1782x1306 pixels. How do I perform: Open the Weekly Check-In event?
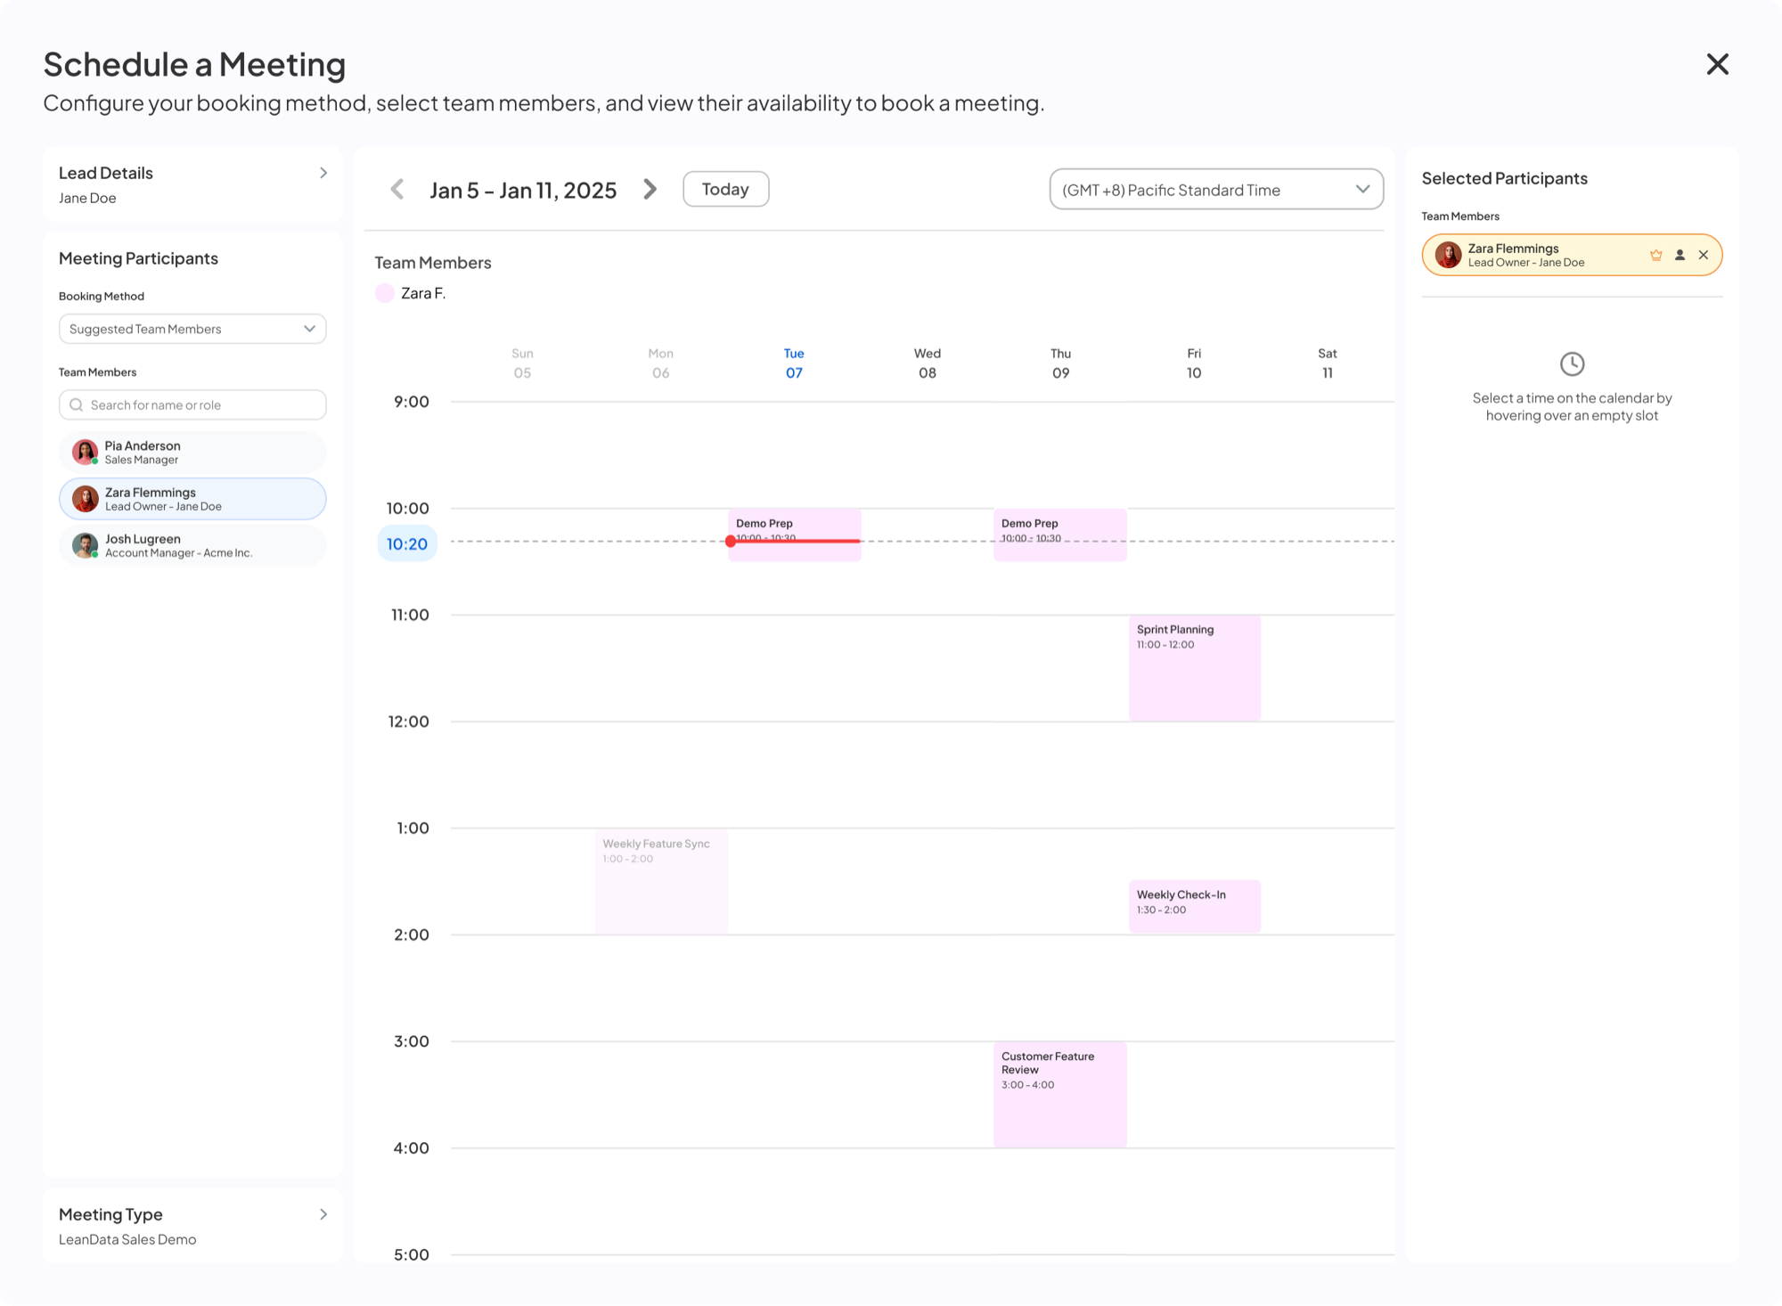[1195, 906]
